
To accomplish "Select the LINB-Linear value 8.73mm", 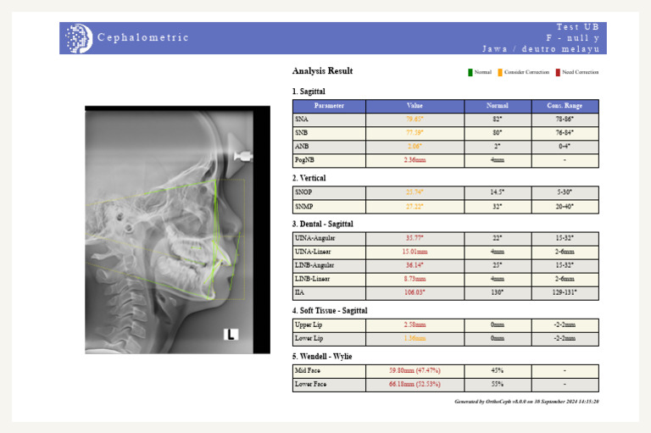I will pyautogui.click(x=415, y=279).
